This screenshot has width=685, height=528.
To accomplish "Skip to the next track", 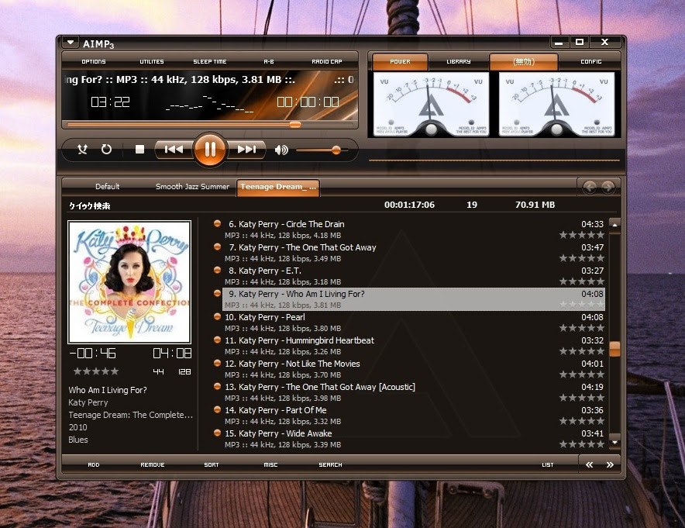I will (247, 150).
